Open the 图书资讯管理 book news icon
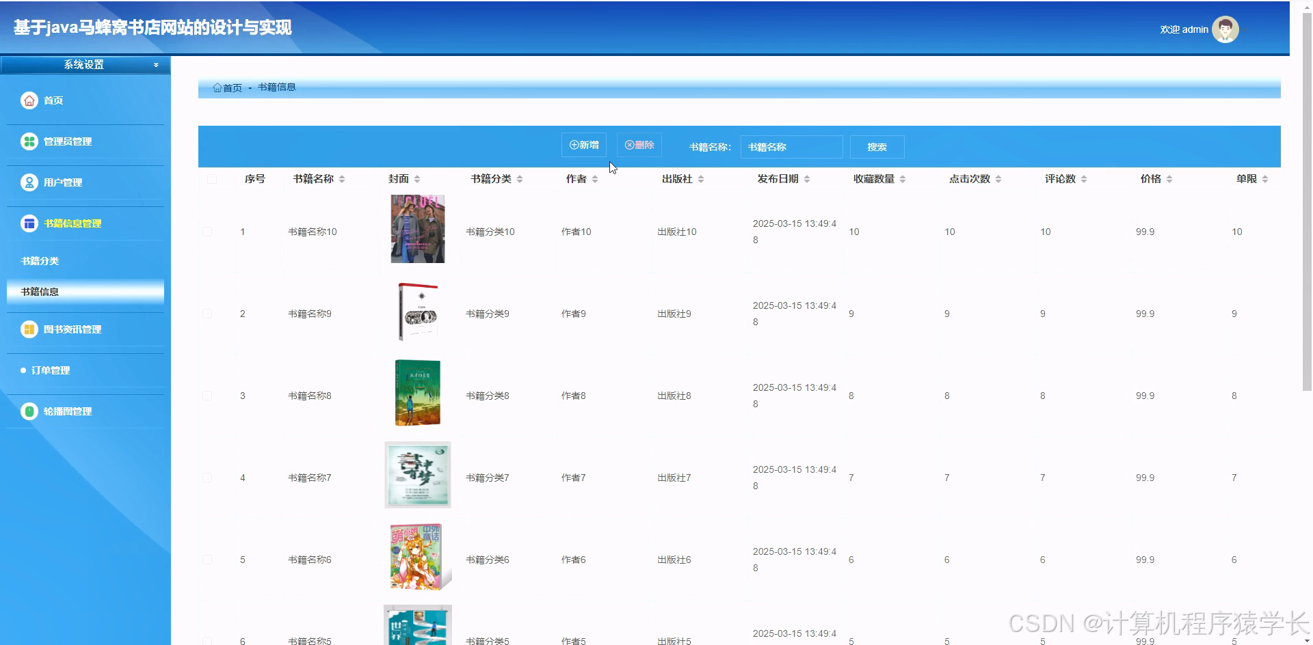1313x645 pixels. click(29, 329)
